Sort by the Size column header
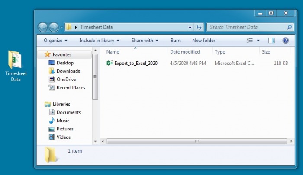This screenshot has width=303, height=175. pos(266,52)
